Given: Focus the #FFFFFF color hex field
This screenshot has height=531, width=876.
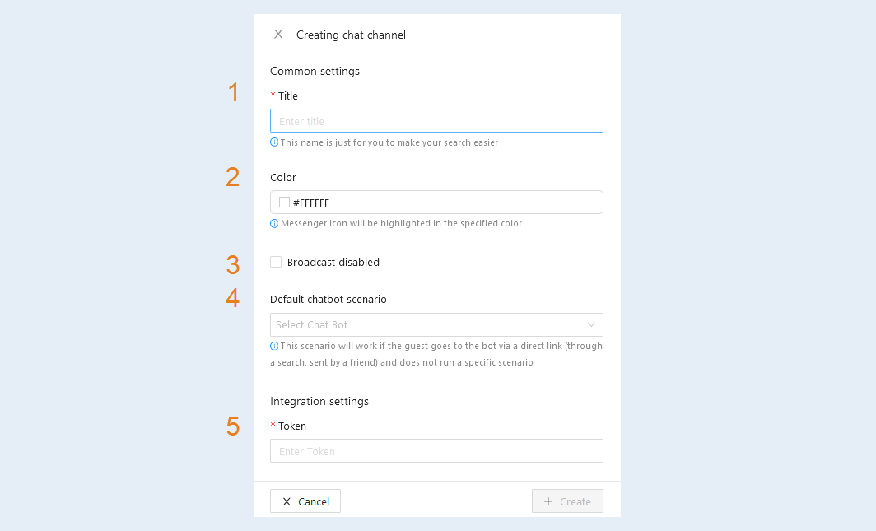Looking at the screenshot, I should pyautogui.click(x=436, y=203).
